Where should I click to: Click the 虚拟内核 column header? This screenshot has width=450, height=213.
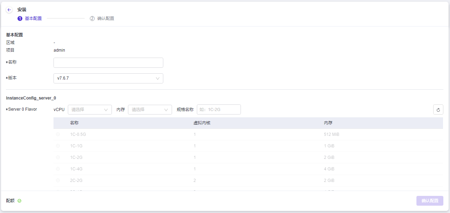tap(202, 123)
